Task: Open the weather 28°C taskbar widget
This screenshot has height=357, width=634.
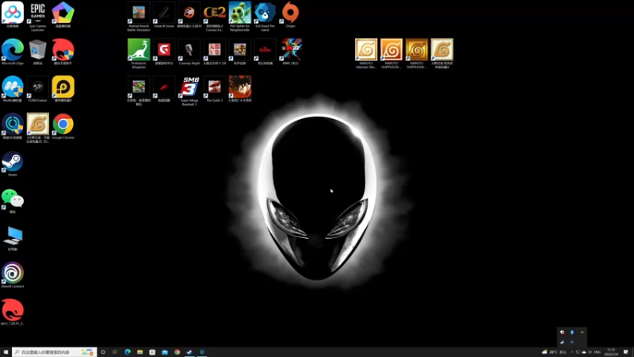Action: pyautogui.click(x=554, y=352)
